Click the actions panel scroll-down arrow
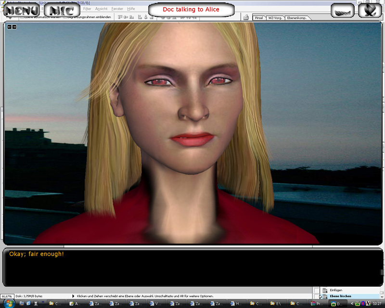Image resolution: width=385 pixels, height=308 pixels. click(382, 297)
